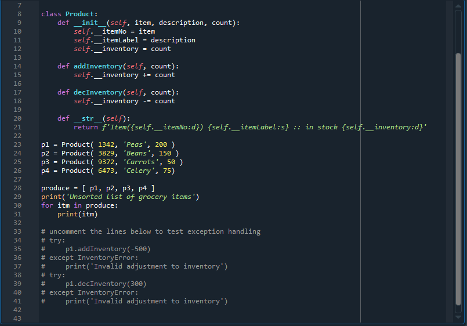Click 'Unsorted list of grocery items' string
The image size is (467, 326).
(131, 197)
